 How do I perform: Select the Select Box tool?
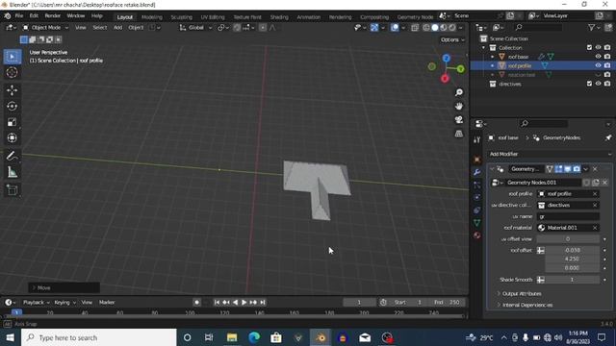[13, 57]
